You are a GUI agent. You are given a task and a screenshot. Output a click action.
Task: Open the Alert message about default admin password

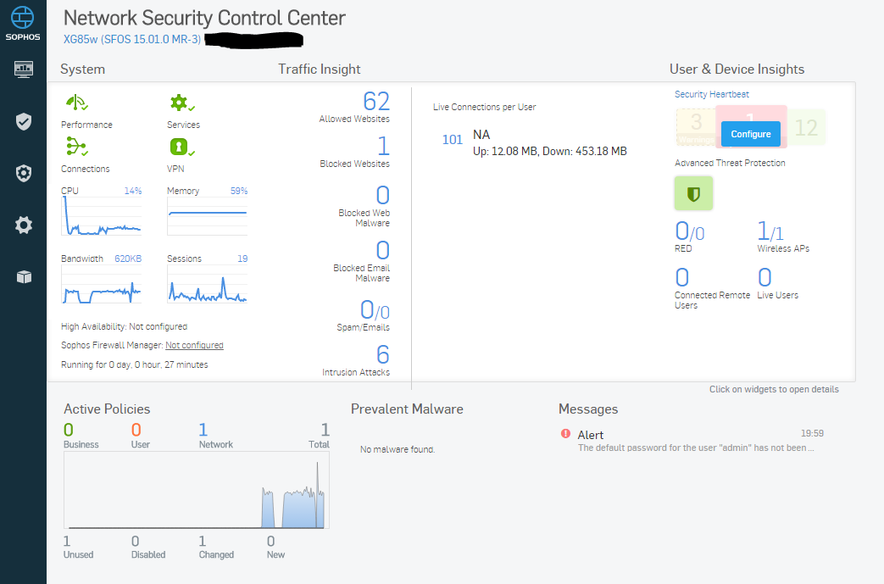[696, 448]
